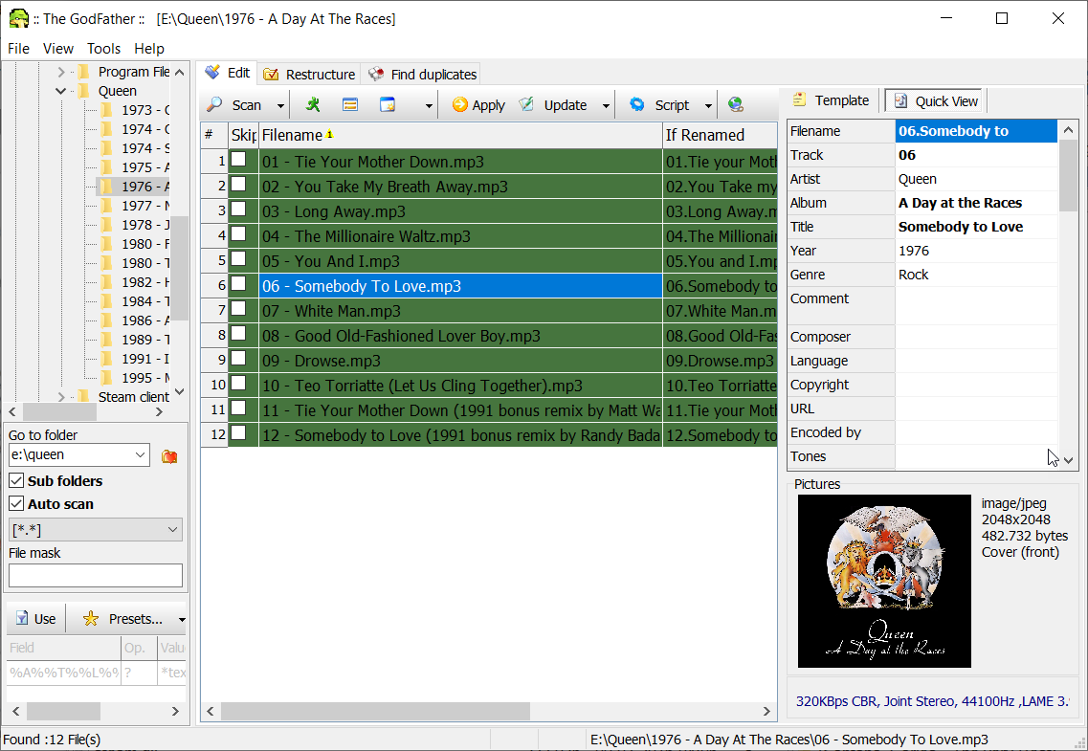
Task: Check Skip for Long Away
Action: tap(238, 210)
